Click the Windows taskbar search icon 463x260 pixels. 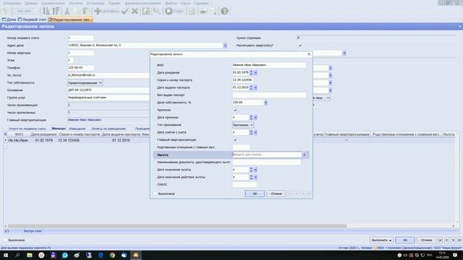(x=17, y=255)
